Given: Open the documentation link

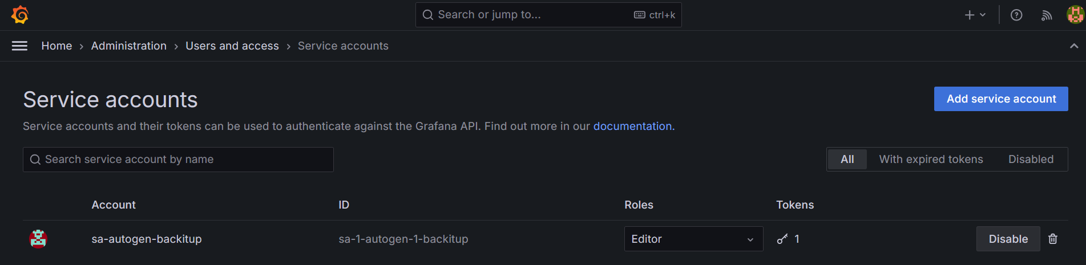Looking at the screenshot, I should click(633, 126).
